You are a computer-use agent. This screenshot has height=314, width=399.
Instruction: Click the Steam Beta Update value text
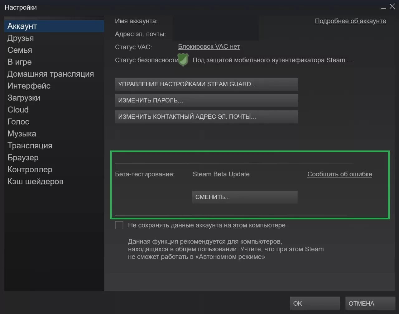[221, 174]
